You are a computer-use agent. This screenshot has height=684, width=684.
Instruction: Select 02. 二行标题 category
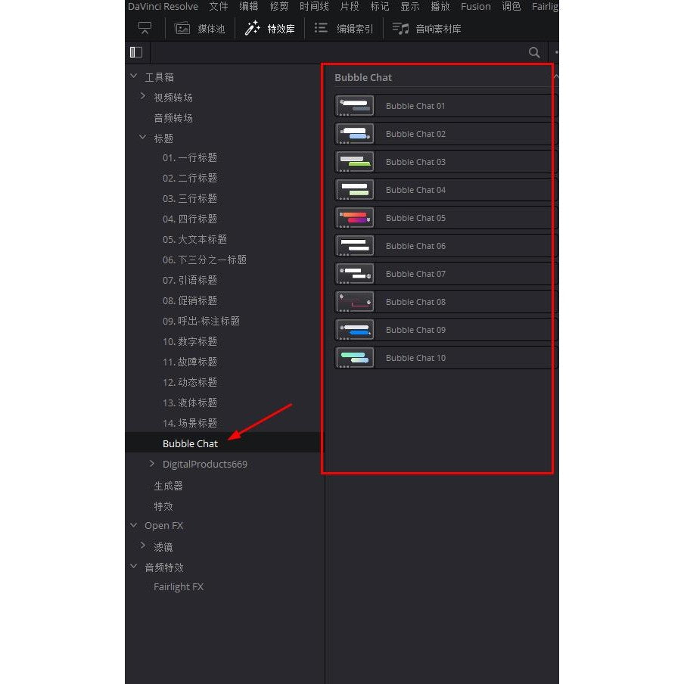coord(190,179)
